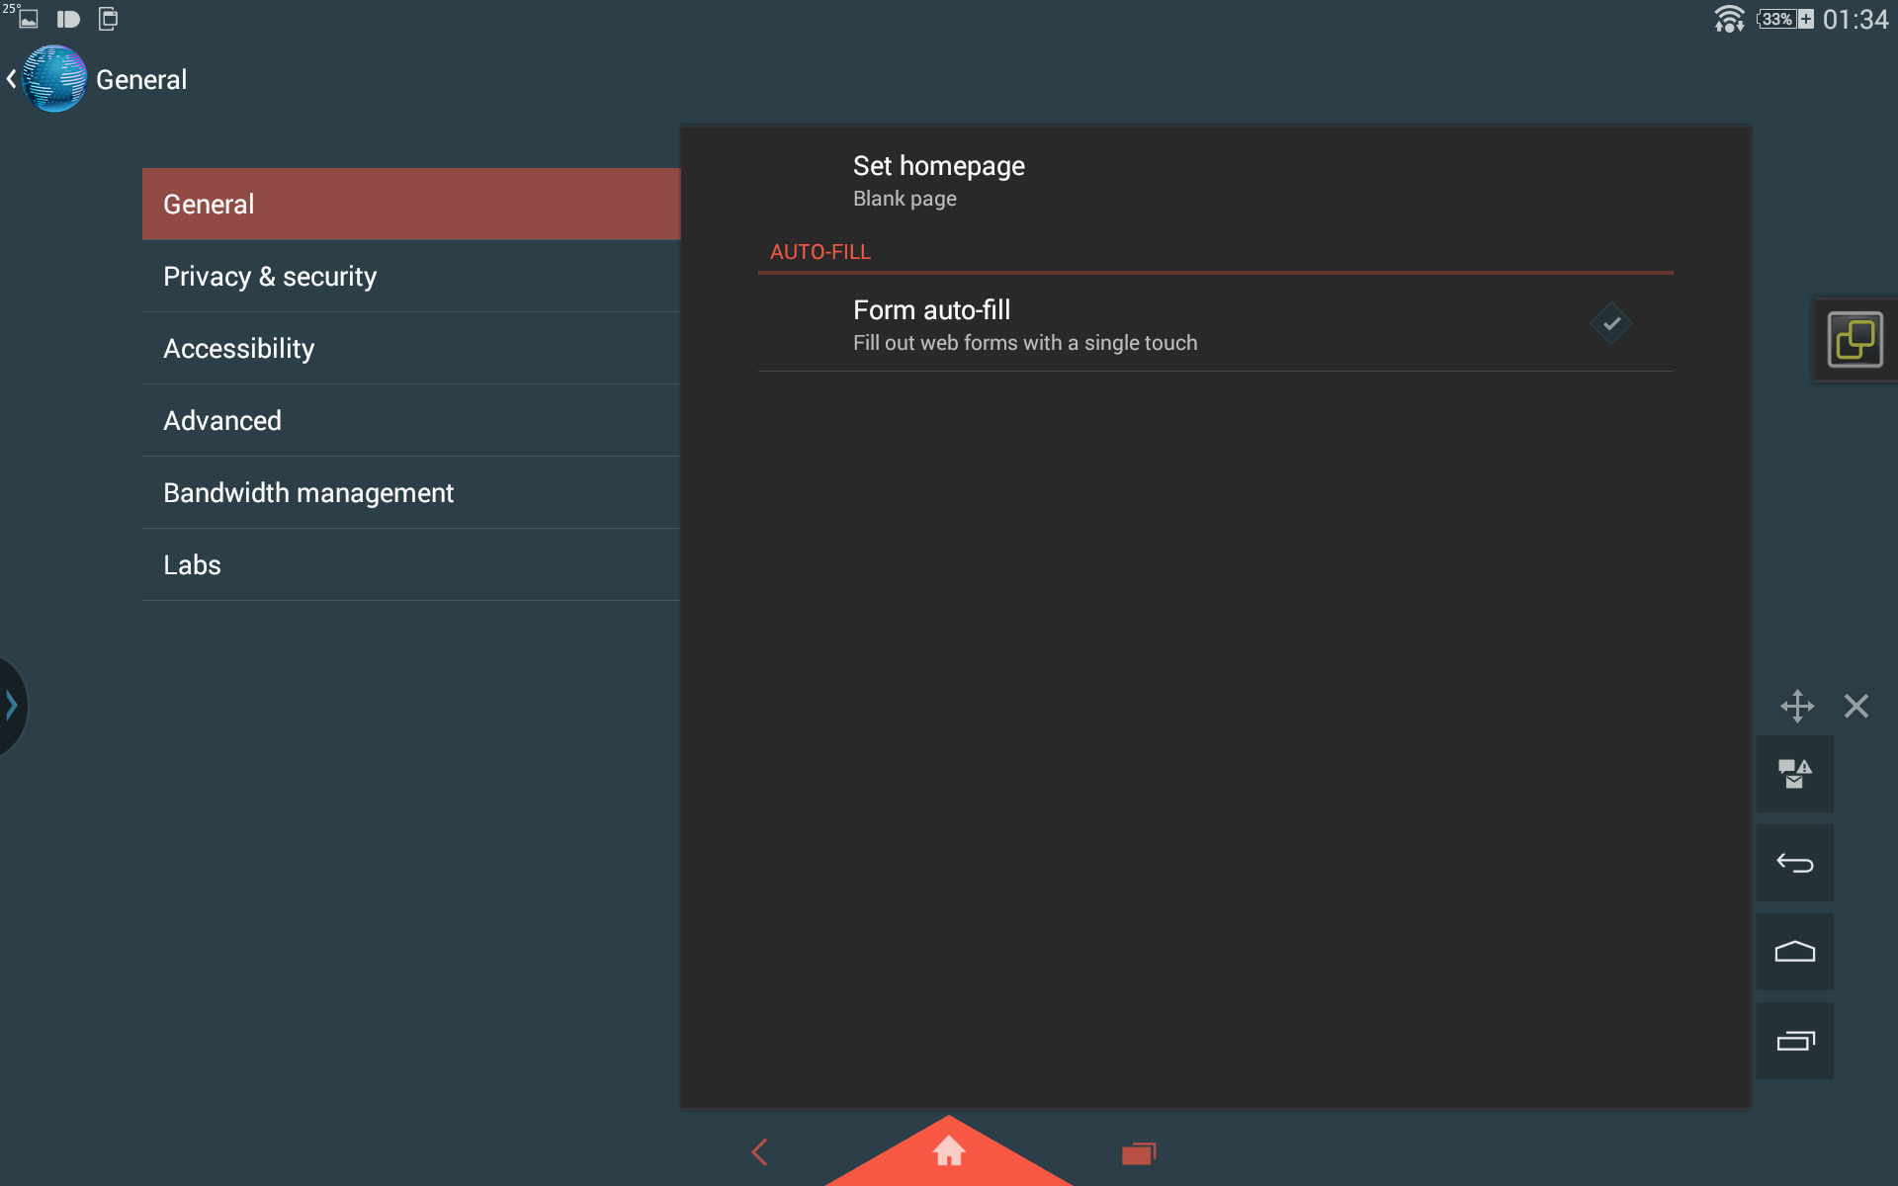Tap the notification panel icon in floating toolbar
Image resolution: width=1898 pixels, height=1186 pixels.
(x=1794, y=774)
